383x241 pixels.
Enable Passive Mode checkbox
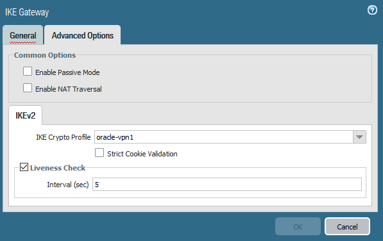[x=28, y=72]
